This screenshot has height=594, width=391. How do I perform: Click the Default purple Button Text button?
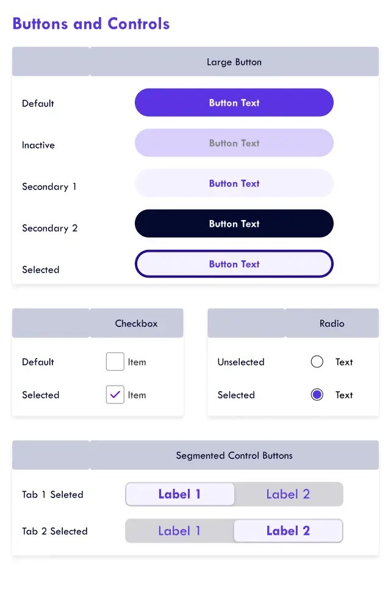pos(234,103)
